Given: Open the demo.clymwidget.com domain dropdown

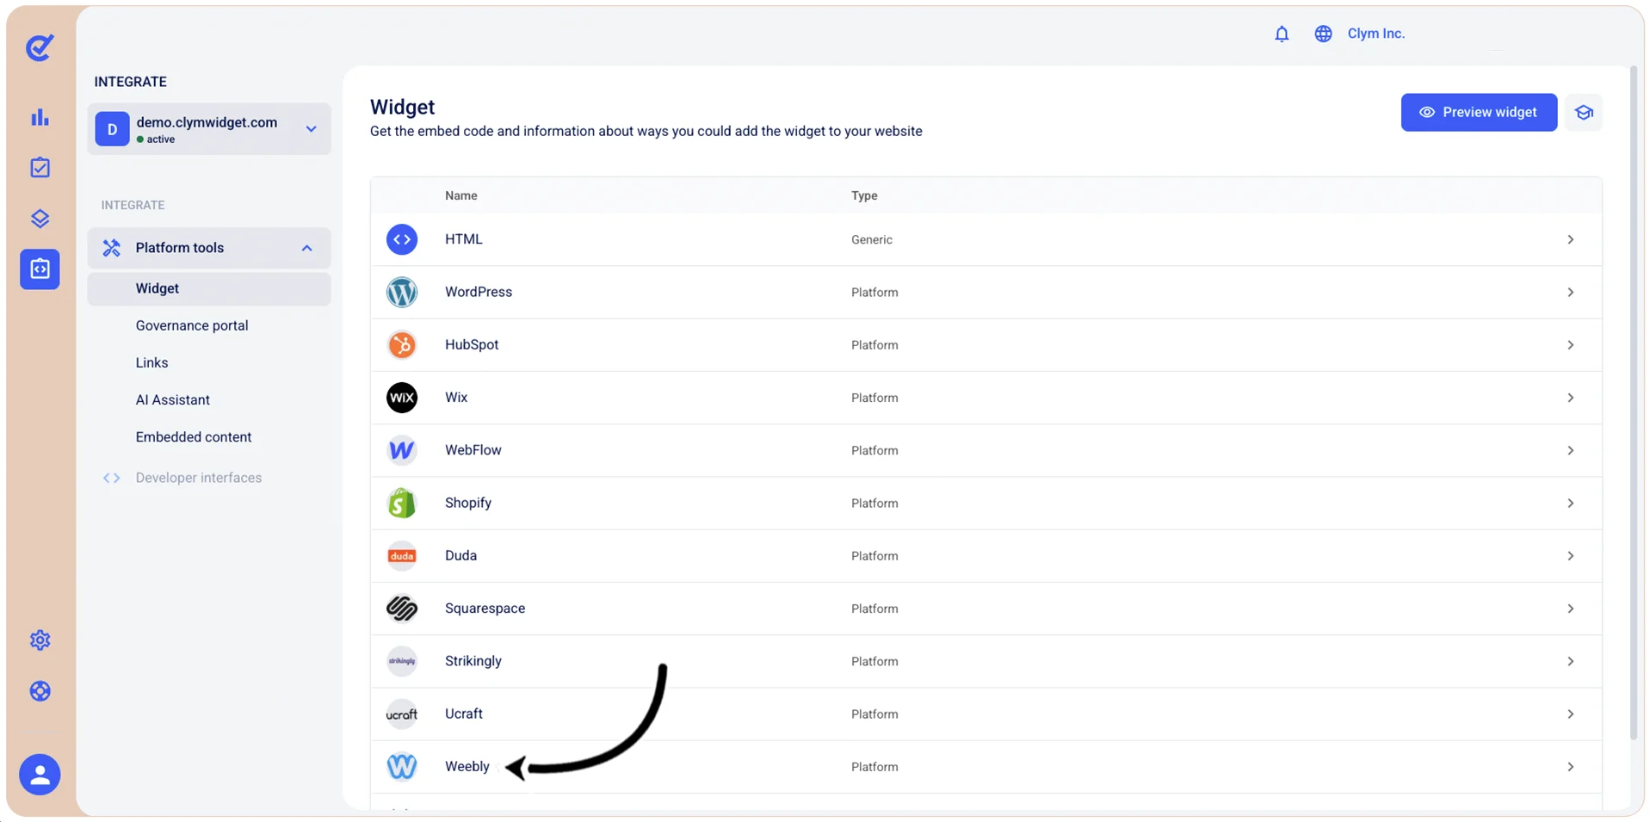Looking at the screenshot, I should click(209, 129).
